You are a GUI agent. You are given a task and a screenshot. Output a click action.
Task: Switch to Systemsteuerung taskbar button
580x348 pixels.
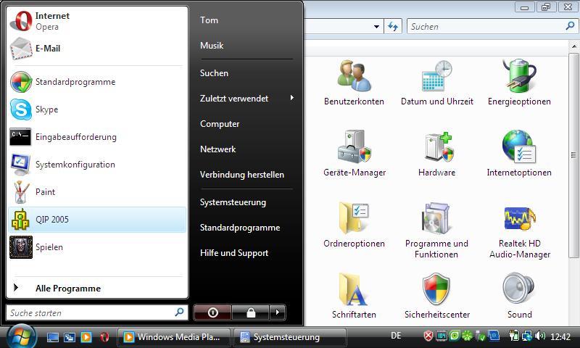[x=290, y=337]
